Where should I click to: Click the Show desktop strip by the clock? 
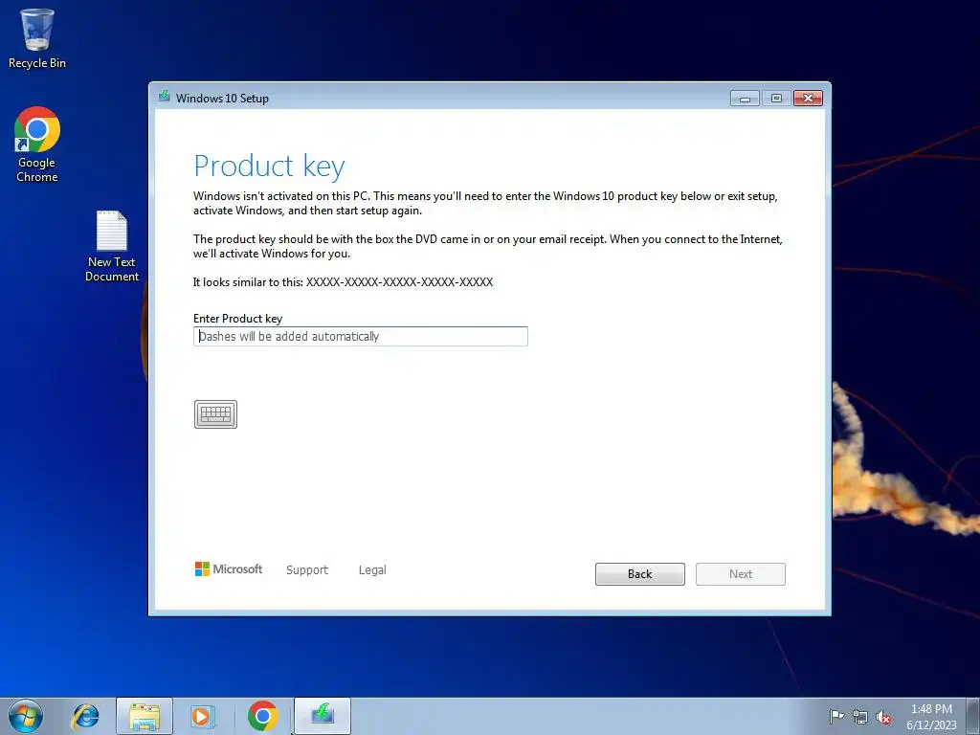(x=975, y=716)
